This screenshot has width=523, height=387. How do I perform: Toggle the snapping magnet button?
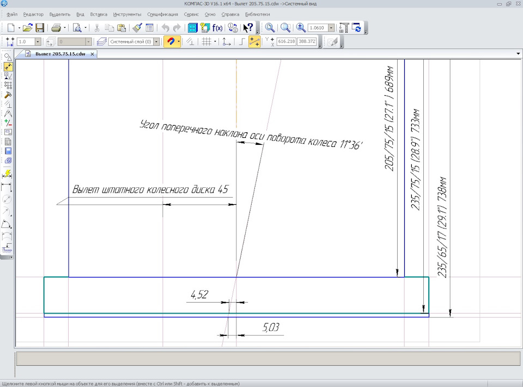coord(171,42)
